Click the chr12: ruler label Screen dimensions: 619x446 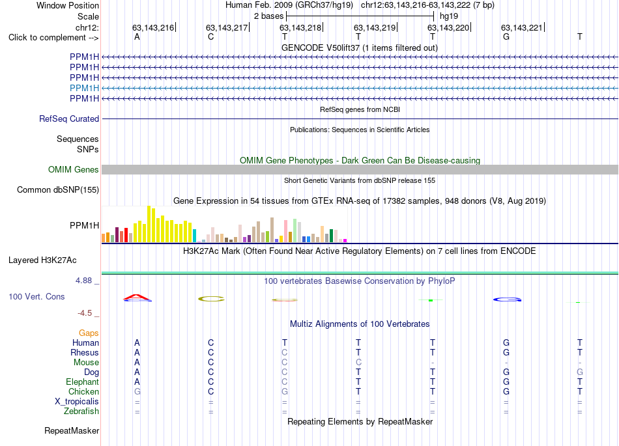point(87,27)
